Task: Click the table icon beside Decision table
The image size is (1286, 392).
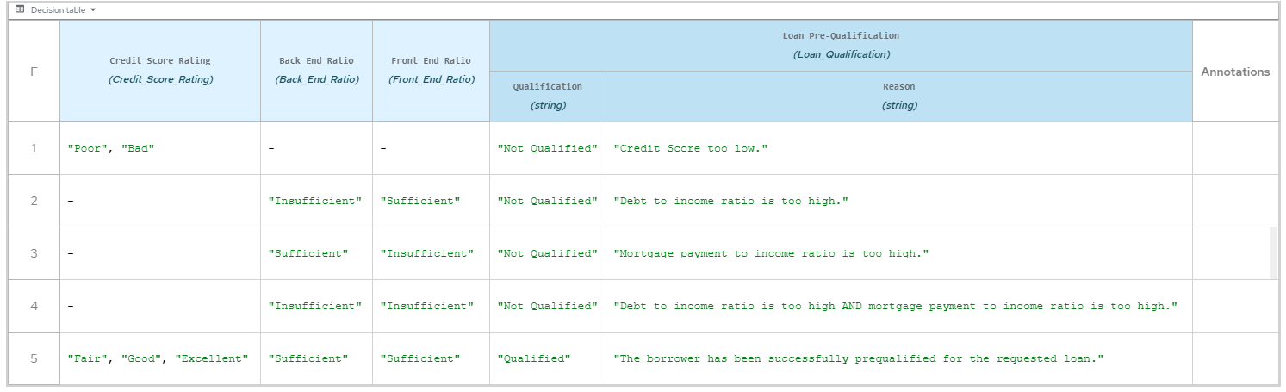Action: click(20, 9)
